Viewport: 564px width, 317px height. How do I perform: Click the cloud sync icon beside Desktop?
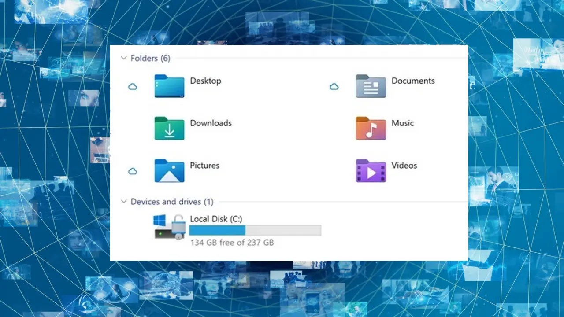(x=133, y=87)
